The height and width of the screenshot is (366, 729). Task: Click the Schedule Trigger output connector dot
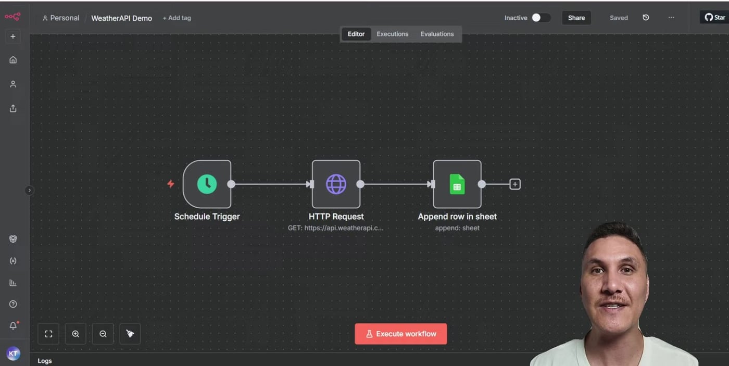231,184
